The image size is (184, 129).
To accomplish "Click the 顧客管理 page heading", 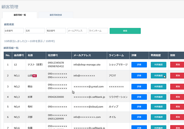I will (x=10, y=7).
